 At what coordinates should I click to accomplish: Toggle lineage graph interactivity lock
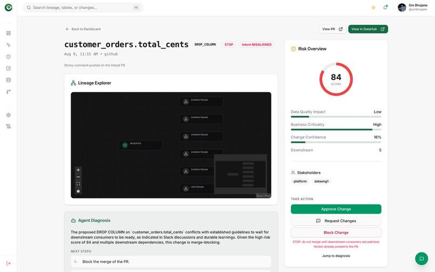coord(78,191)
